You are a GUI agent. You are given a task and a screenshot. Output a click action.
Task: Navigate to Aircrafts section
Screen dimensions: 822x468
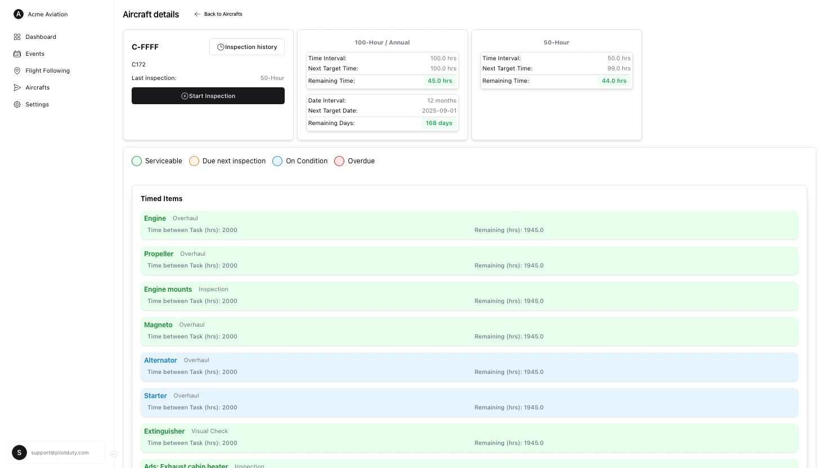point(37,87)
